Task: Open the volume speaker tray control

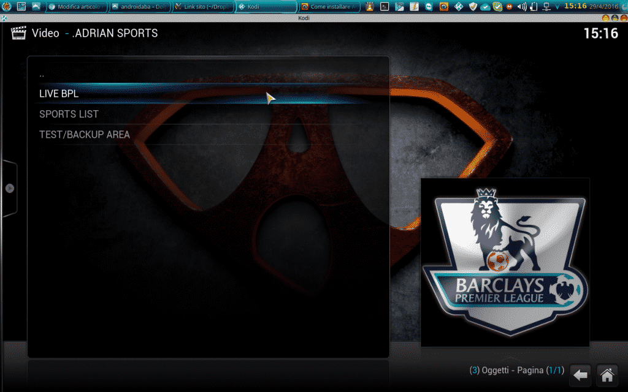Action: point(522,6)
